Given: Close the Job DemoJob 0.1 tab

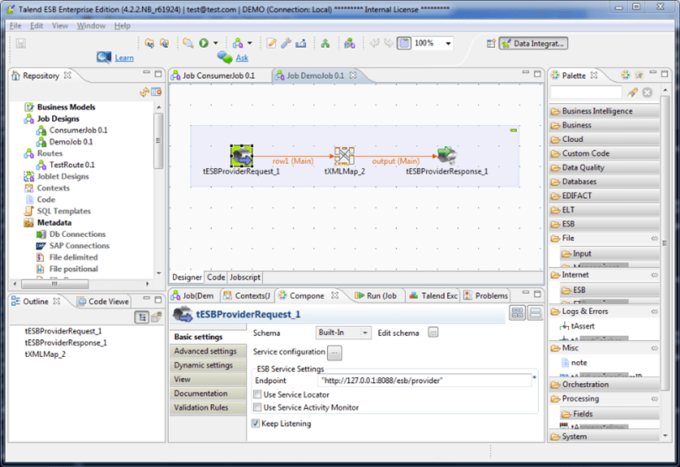Looking at the screenshot, I should pos(353,75).
